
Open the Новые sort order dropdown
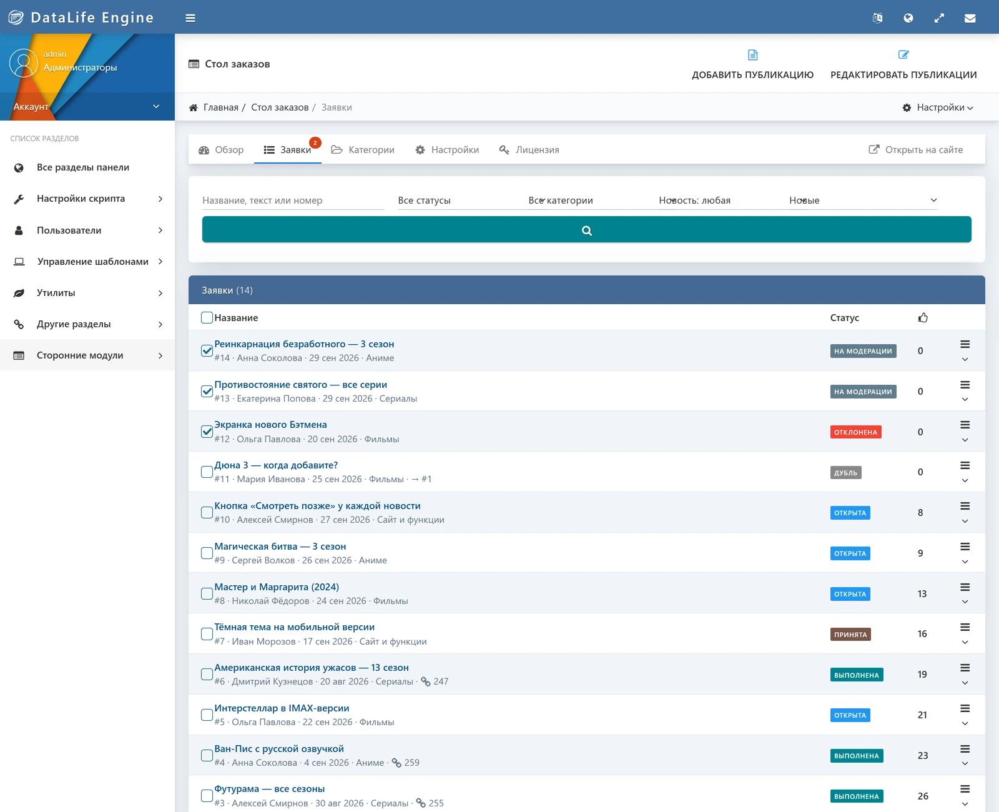click(863, 201)
